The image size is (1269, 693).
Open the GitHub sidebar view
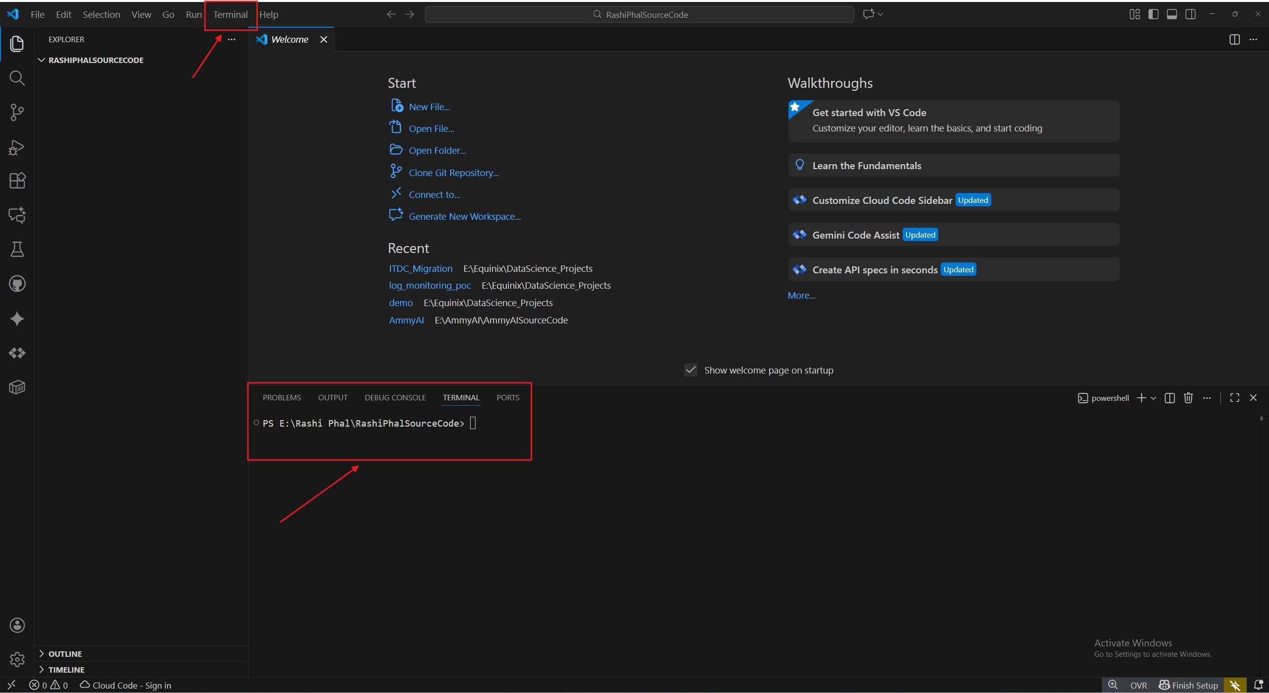tap(17, 284)
